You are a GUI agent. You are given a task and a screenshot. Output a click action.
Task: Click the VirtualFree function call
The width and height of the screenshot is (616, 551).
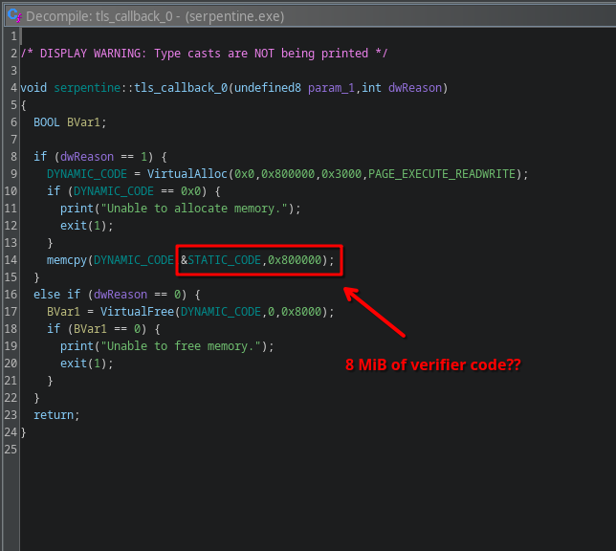pyautogui.click(x=137, y=312)
